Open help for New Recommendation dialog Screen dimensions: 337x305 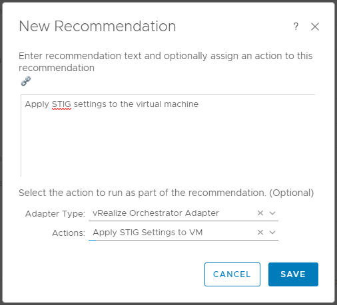click(x=296, y=27)
